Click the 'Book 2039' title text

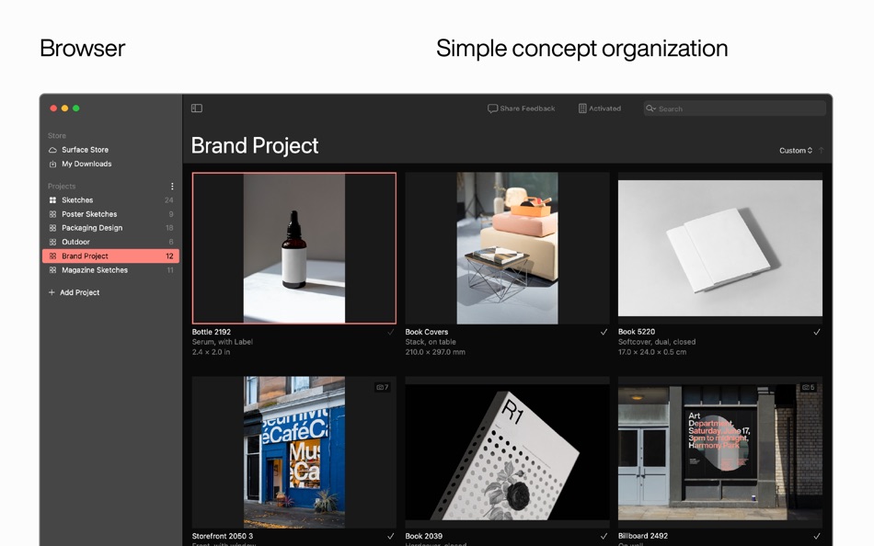click(423, 536)
